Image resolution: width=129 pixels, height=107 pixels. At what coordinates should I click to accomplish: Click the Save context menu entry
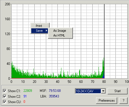click(40, 31)
